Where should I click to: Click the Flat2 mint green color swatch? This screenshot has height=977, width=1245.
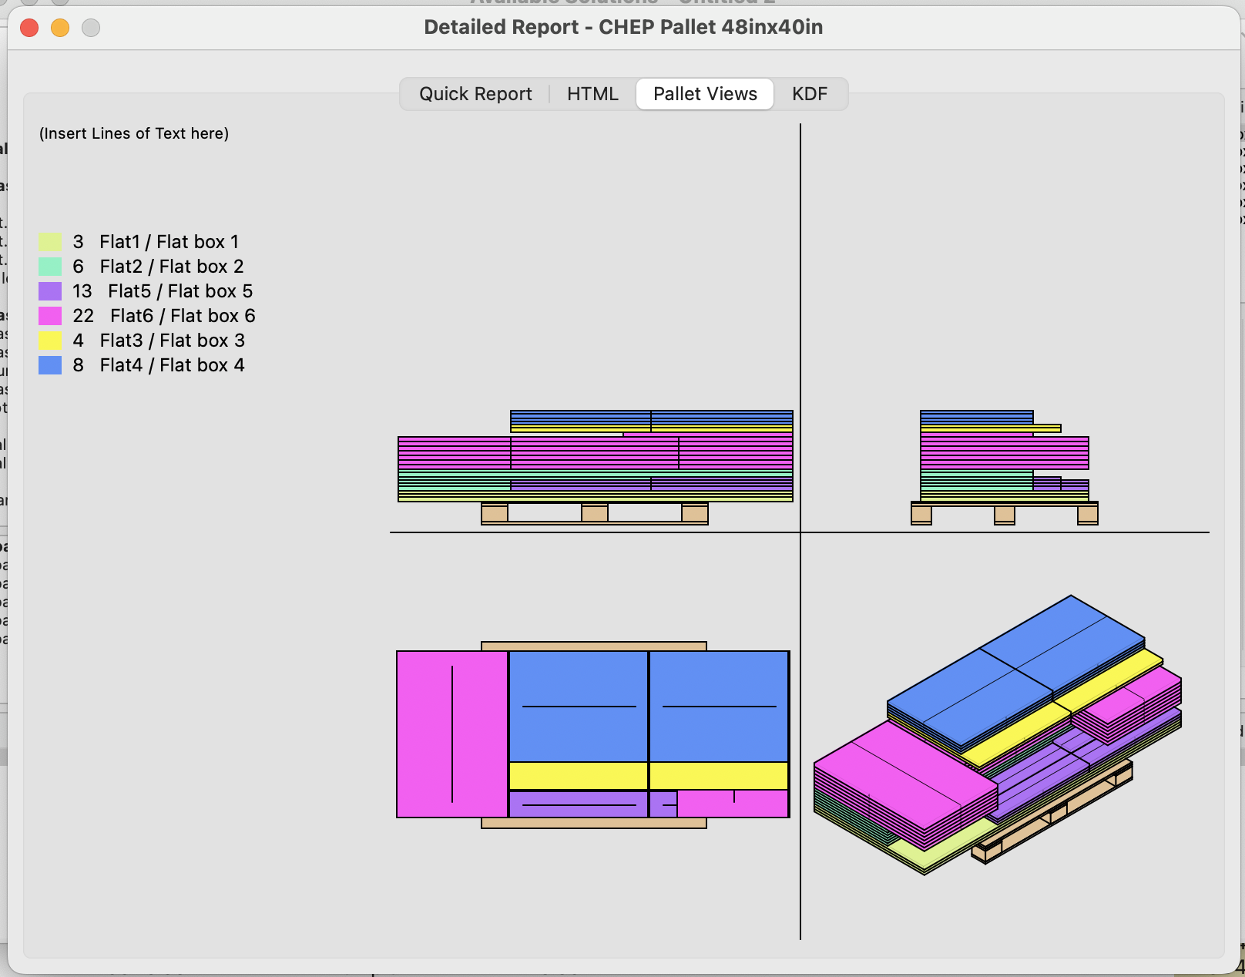tap(50, 267)
